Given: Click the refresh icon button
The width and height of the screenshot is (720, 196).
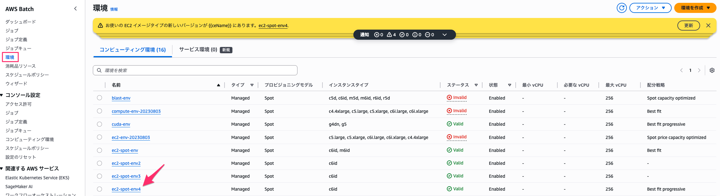Looking at the screenshot, I should tap(621, 8).
